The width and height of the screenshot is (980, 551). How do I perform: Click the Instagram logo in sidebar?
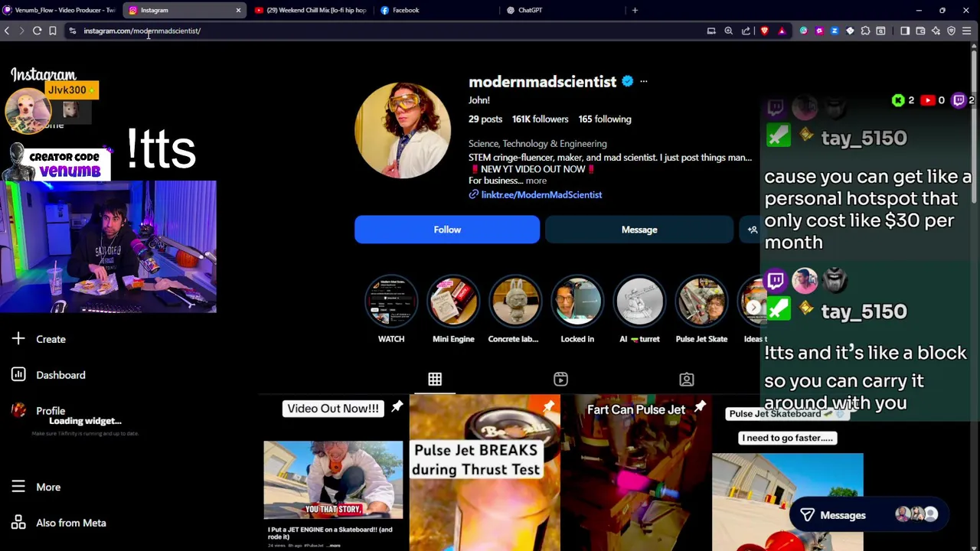[x=44, y=75]
